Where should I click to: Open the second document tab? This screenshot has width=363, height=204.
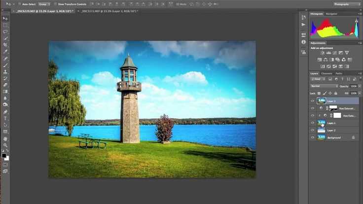pos(109,11)
